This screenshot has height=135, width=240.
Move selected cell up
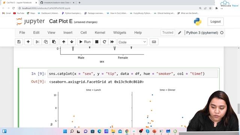pos(64,42)
